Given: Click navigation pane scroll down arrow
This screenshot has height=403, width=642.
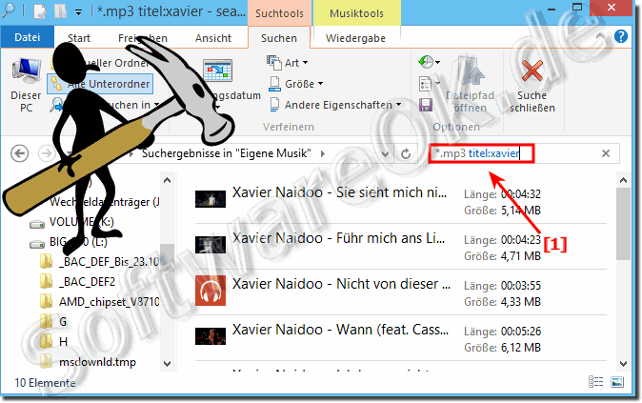Looking at the screenshot, I should pos(167,363).
